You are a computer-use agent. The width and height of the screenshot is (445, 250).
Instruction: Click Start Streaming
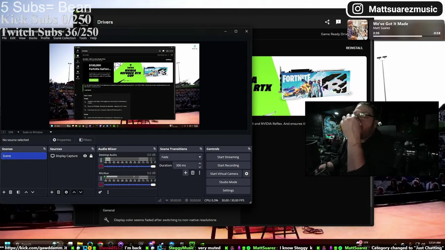click(x=228, y=157)
